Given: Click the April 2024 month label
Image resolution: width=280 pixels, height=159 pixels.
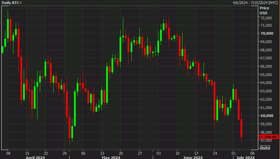Looking at the screenshot, I should (35, 157).
